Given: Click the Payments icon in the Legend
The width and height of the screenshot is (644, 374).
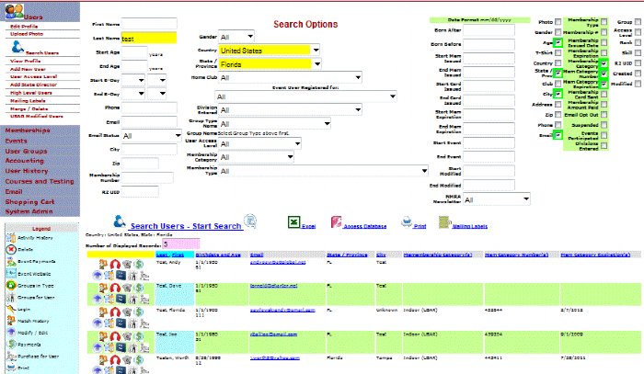Looking at the screenshot, I should (11, 345).
